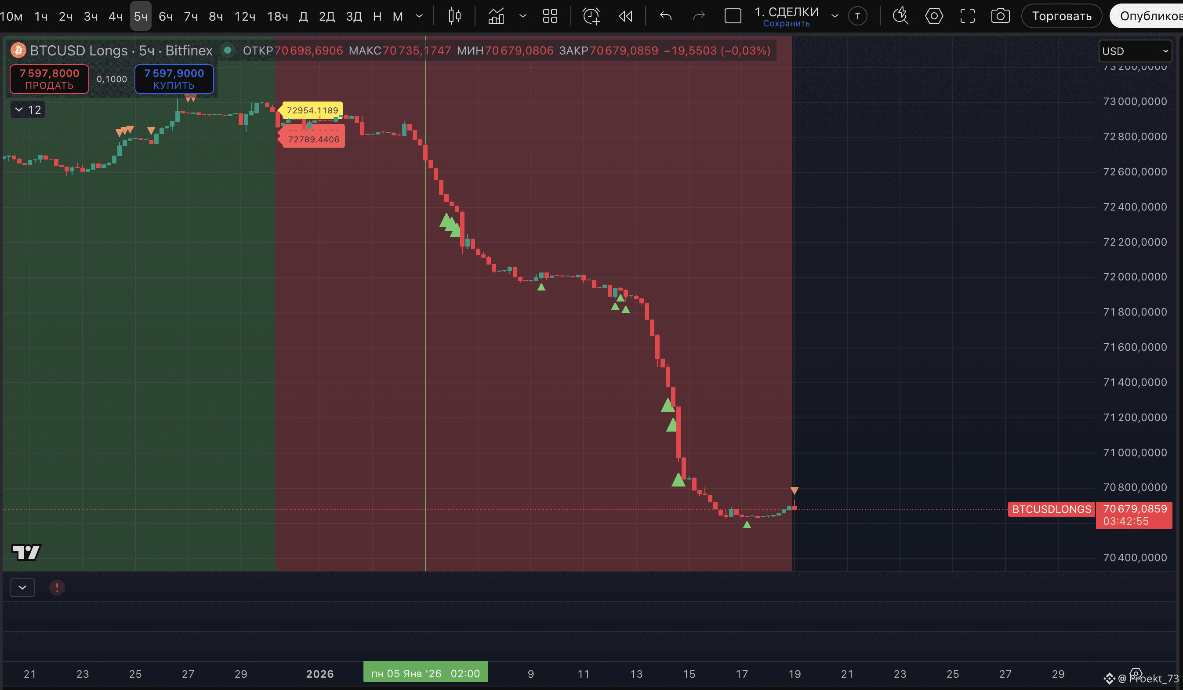The width and height of the screenshot is (1183, 690).
Task: Select the Д daily timeframe
Action: (303, 16)
